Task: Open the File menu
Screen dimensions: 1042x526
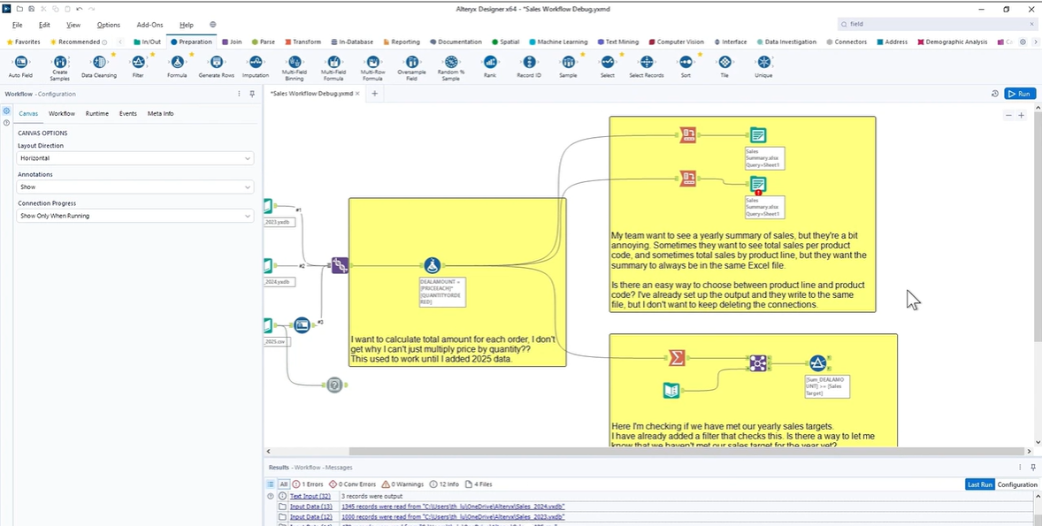Action: tap(18, 25)
